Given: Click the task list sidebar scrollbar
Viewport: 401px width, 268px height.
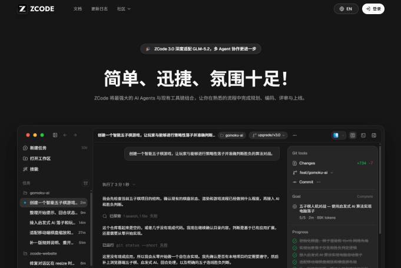Looking at the screenshot, I should (x=91, y=229).
